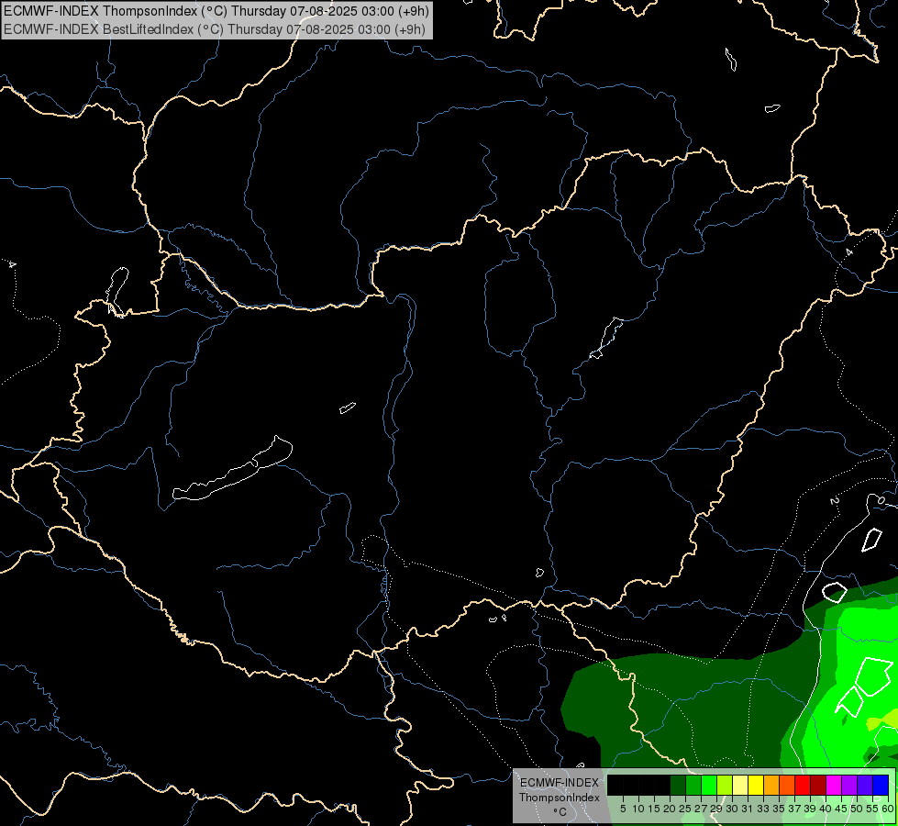
Task: Click the dark red 39–40 legend swatch
Action: coord(818,785)
